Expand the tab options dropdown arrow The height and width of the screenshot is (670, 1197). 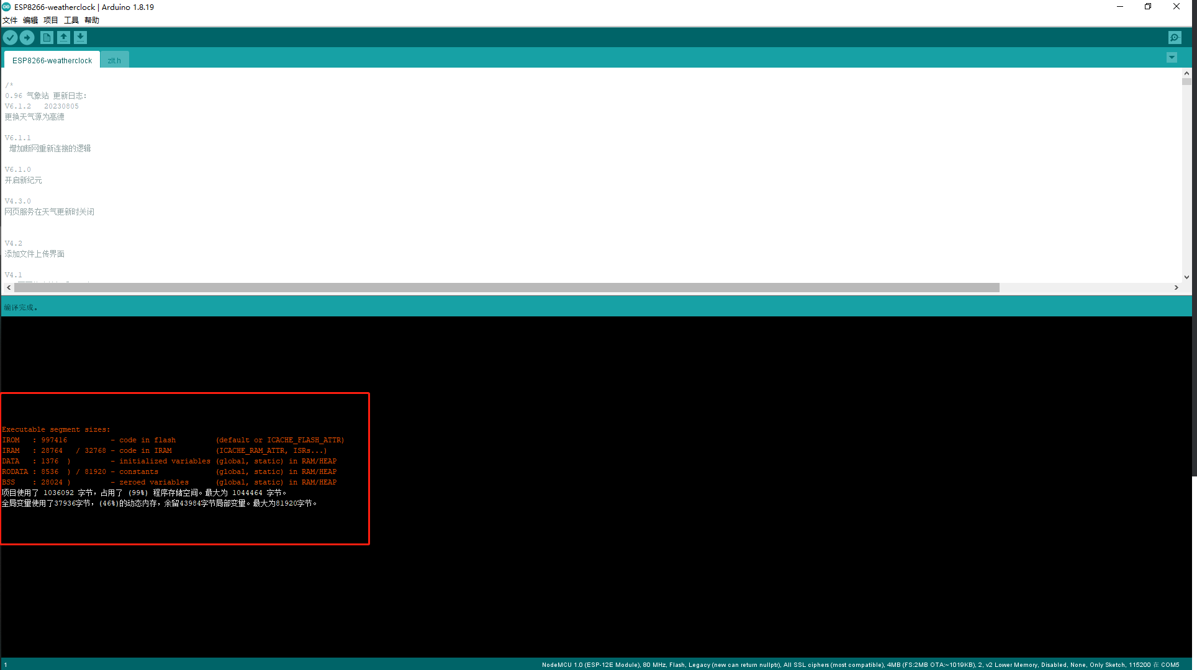coord(1172,58)
